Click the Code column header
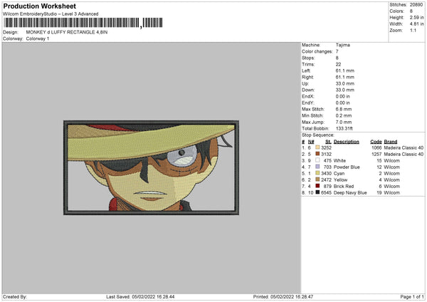The image size is (427, 302). [x=376, y=142]
